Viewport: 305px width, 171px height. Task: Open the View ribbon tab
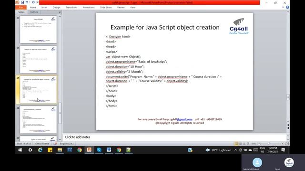(x=132, y=8)
